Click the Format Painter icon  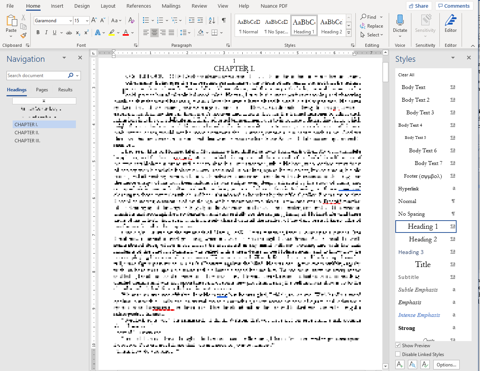click(23, 35)
